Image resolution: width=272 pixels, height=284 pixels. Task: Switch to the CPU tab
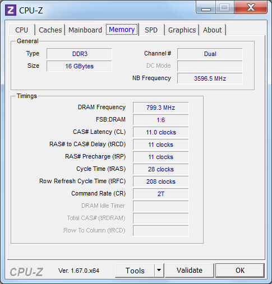[x=22, y=30]
